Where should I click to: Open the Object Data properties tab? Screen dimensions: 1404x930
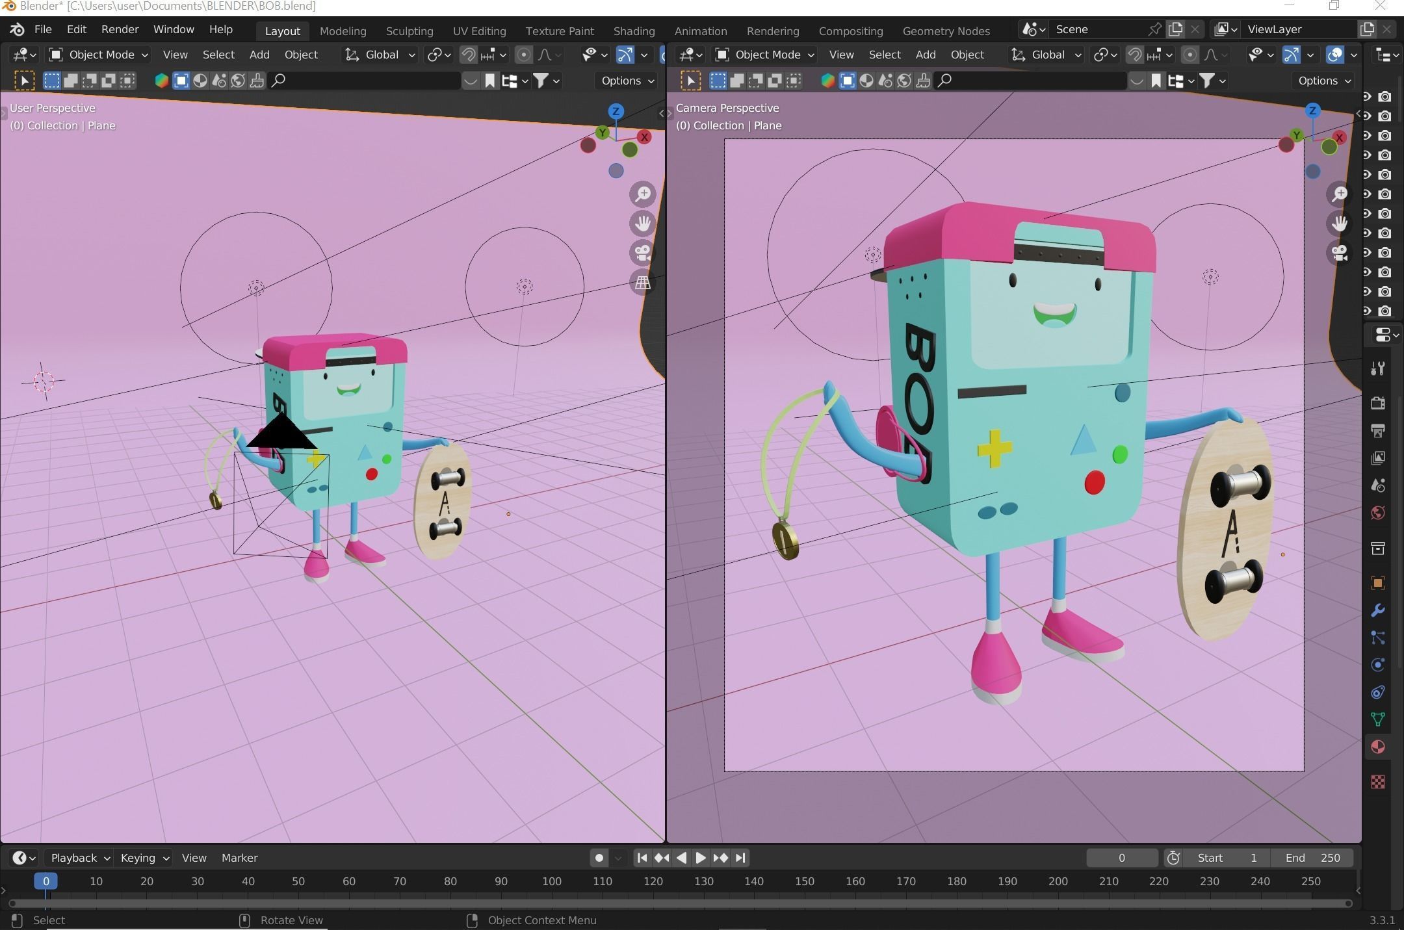1378,719
